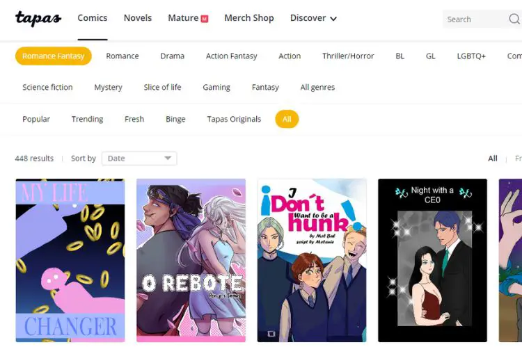This screenshot has height=347, width=522.
Task: Filter by Tapas Originals
Action: click(234, 119)
